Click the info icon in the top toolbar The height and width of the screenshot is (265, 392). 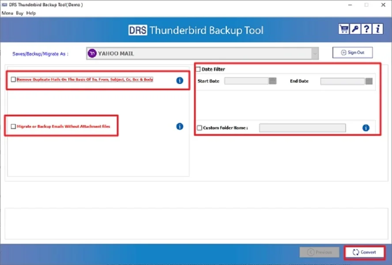[x=377, y=29]
